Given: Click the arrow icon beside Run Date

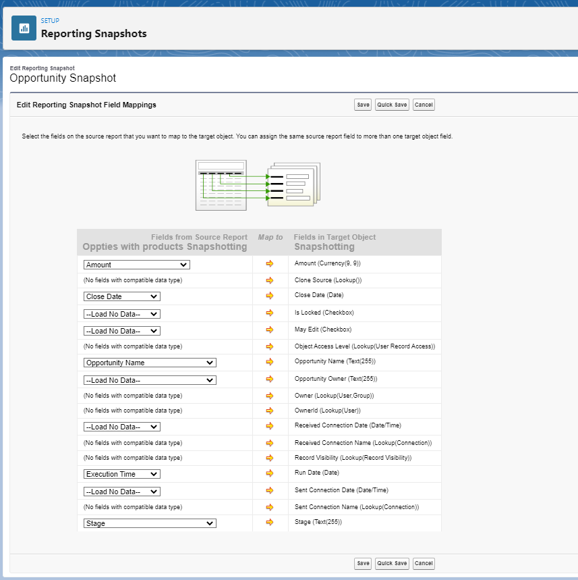Looking at the screenshot, I should click(x=270, y=473).
